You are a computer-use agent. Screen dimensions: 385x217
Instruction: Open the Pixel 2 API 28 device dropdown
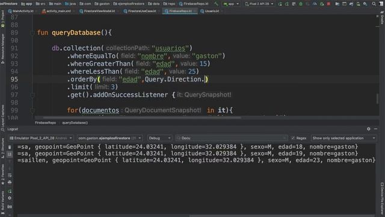point(259,4)
